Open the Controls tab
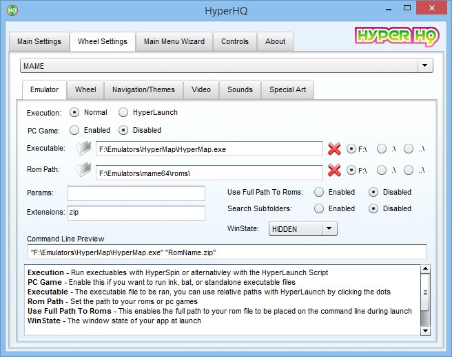The height and width of the screenshot is (357, 452). point(235,41)
